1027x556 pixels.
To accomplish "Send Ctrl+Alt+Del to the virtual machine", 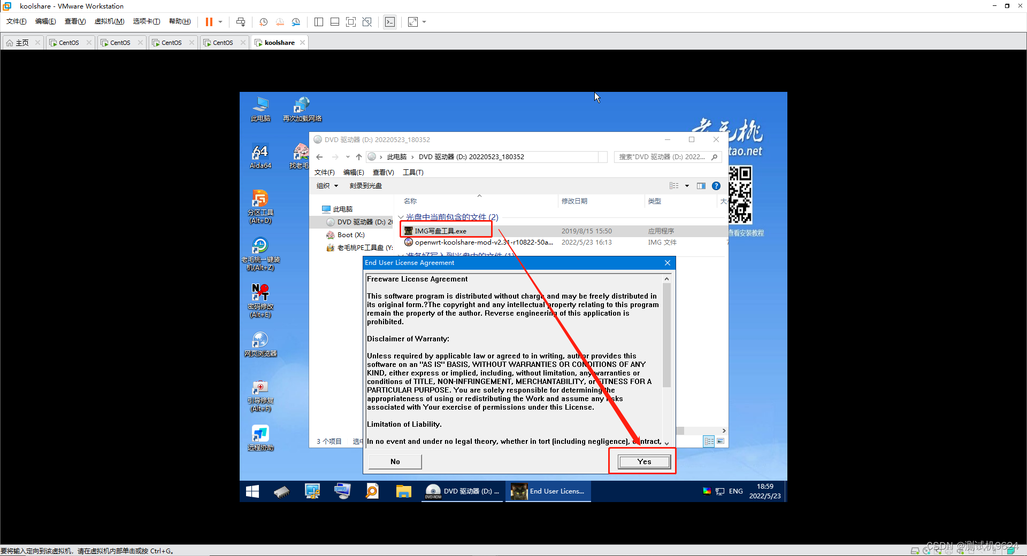I will pos(241,22).
